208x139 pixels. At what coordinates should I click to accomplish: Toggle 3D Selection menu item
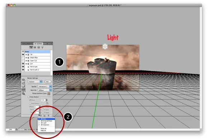tap(46, 125)
